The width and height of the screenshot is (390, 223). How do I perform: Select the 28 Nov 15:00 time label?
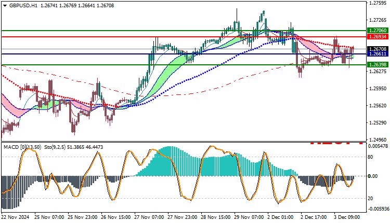[216, 217]
